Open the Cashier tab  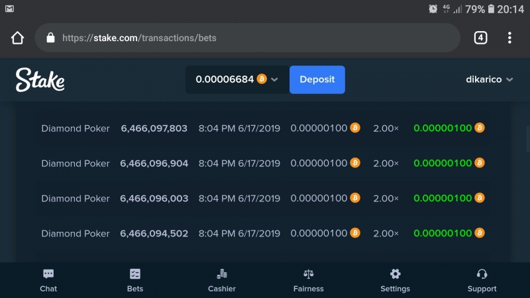coord(222,280)
